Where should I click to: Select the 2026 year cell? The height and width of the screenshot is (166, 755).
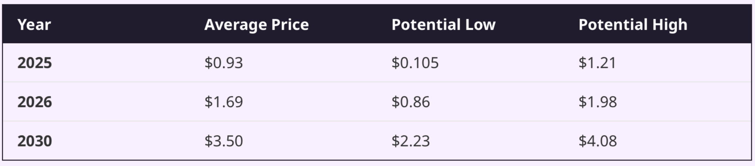click(35, 102)
